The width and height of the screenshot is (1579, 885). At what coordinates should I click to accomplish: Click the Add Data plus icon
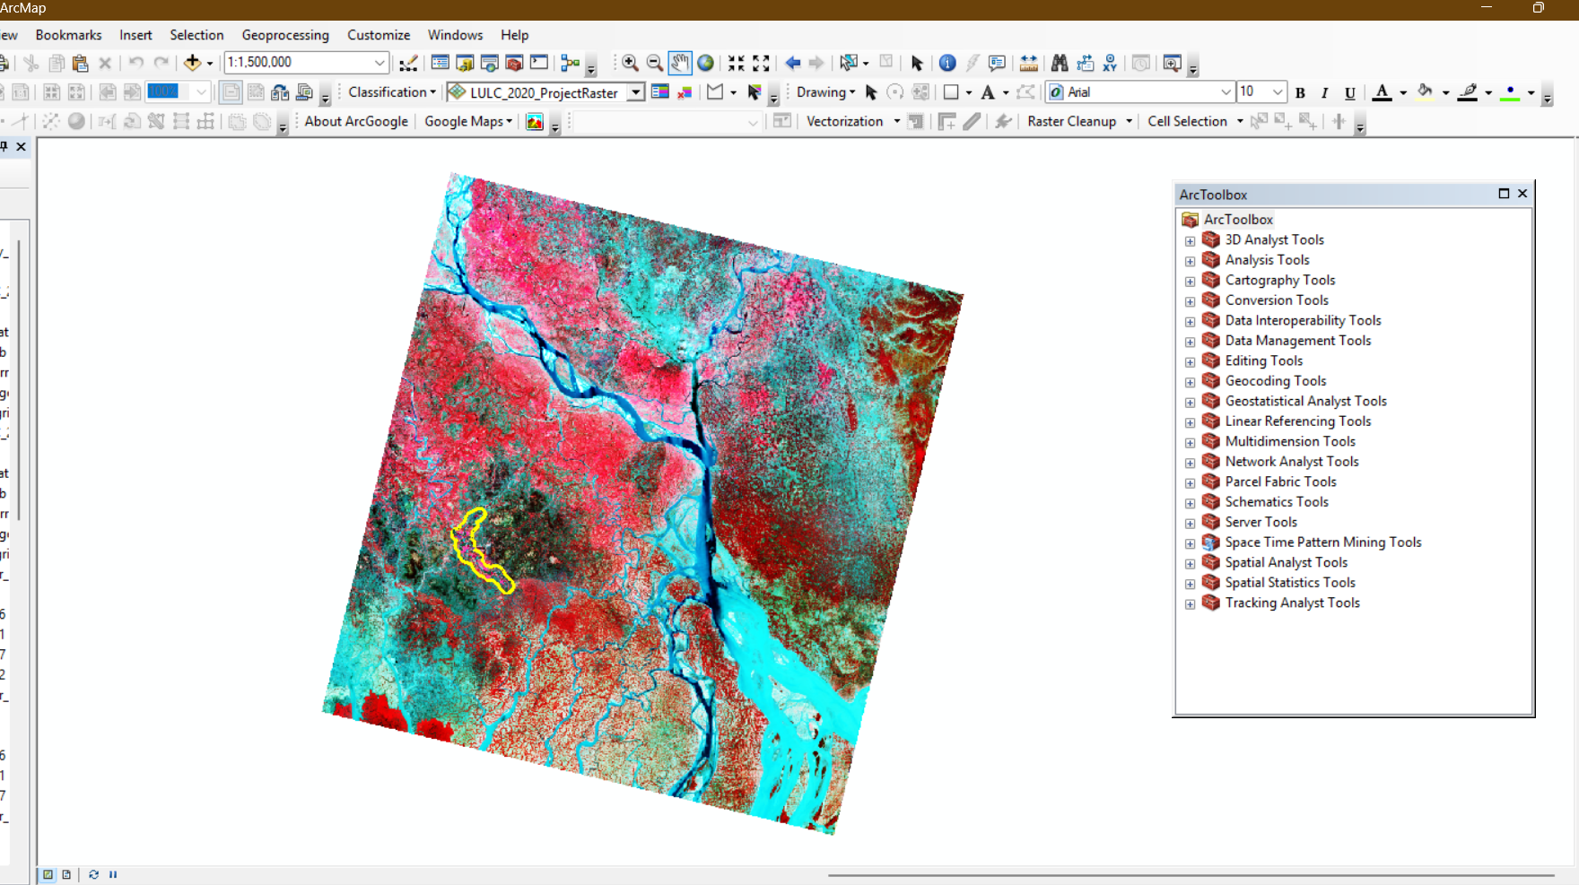point(192,63)
